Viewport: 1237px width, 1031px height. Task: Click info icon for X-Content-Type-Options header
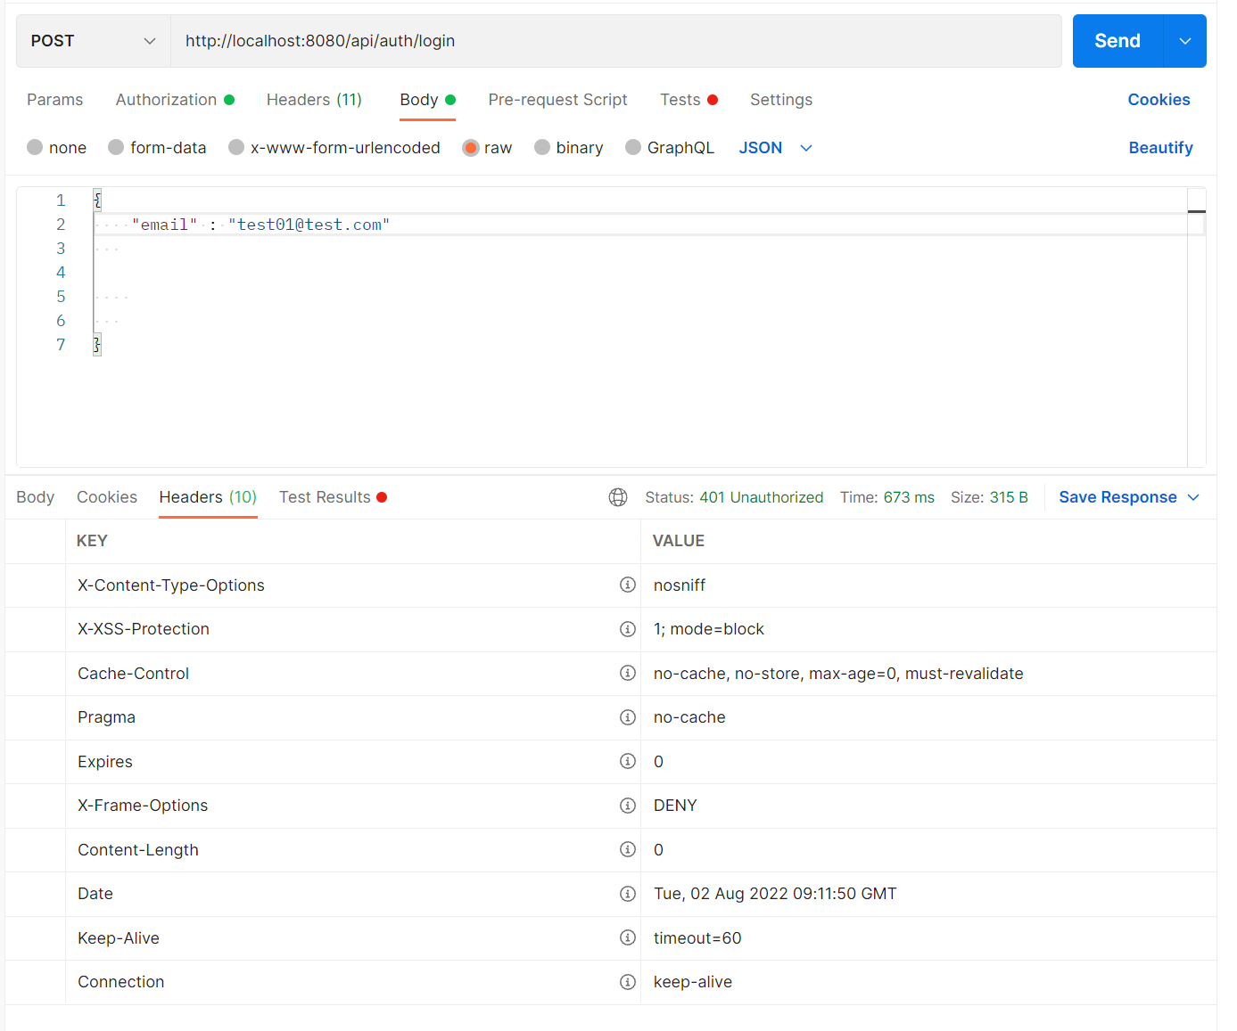[x=628, y=585]
